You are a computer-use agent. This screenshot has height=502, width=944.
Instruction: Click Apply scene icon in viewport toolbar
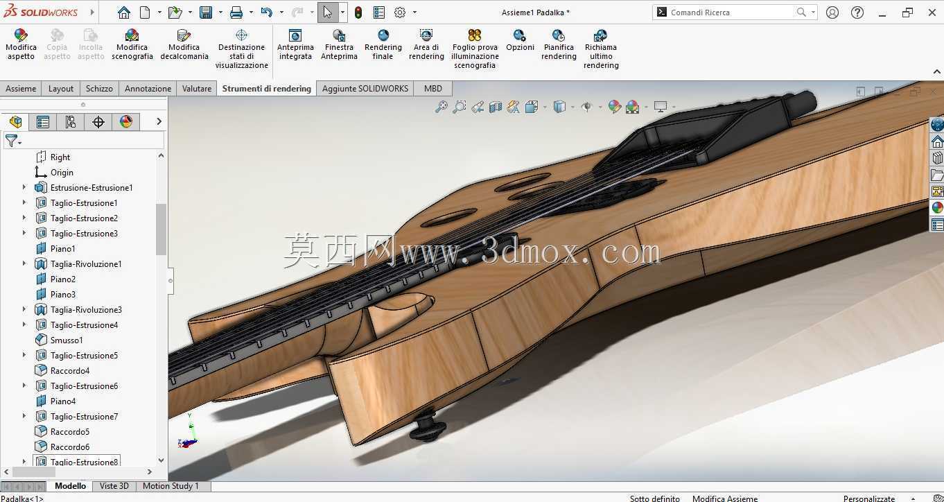[632, 107]
